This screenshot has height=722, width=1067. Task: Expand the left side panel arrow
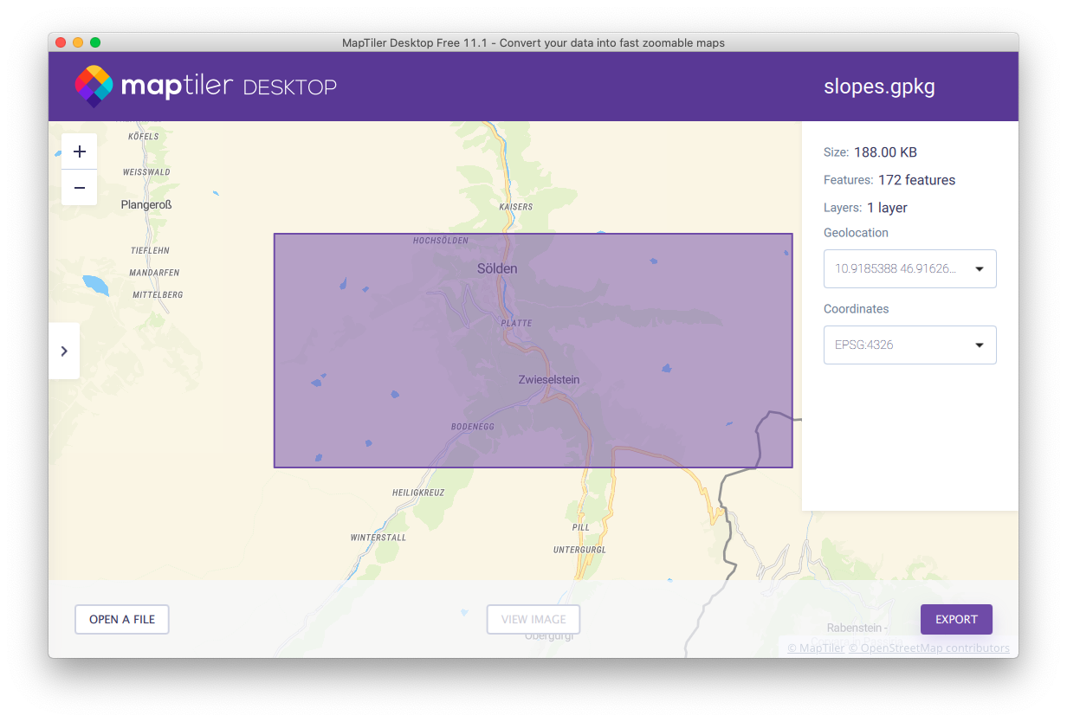pos(64,351)
